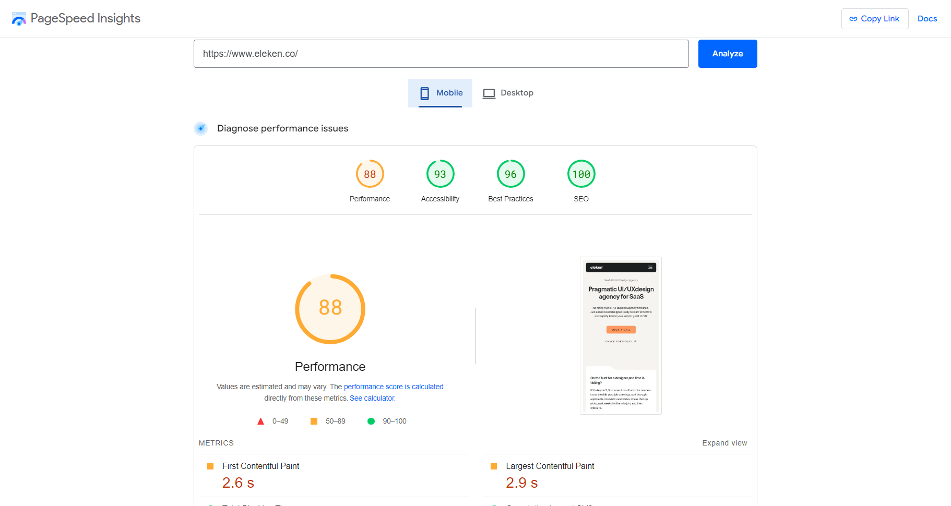Jump to the Best Practices score gauge 96
951x506 pixels.
(511, 174)
